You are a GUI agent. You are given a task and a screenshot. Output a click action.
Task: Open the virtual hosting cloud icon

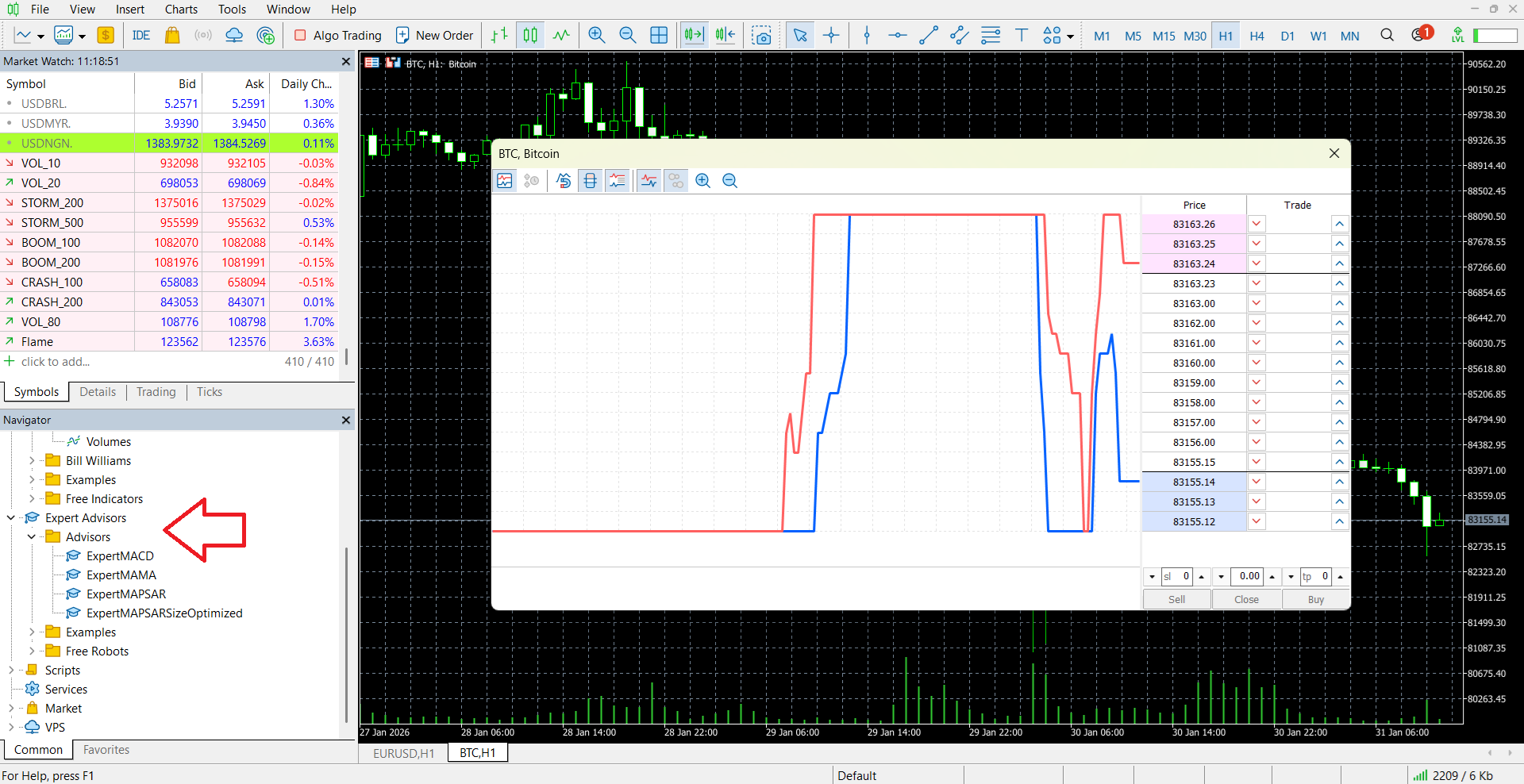coord(234,35)
